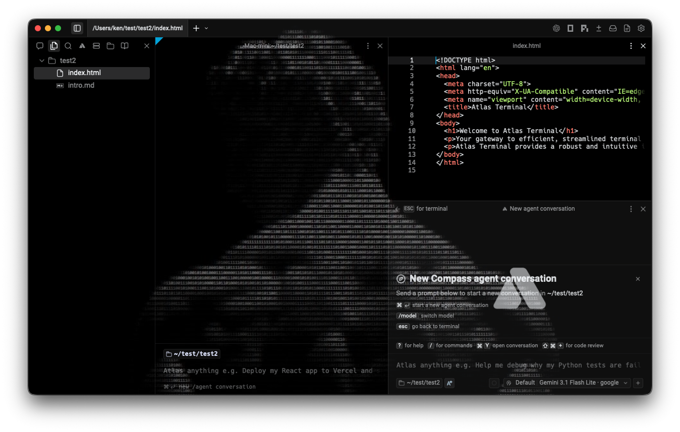Click the OpenAI knot icon in title bar
The height and width of the screenshot is (432, 680).
pyautogui.click(x=556, y=28)
